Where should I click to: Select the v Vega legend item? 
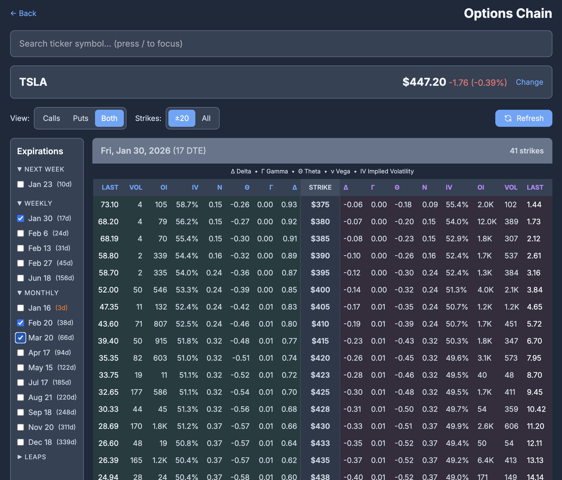coord(340,171)
